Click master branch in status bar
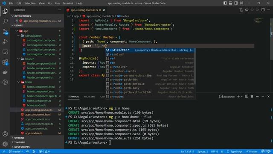This screenshot has height=154, width=273. point(16,151)
